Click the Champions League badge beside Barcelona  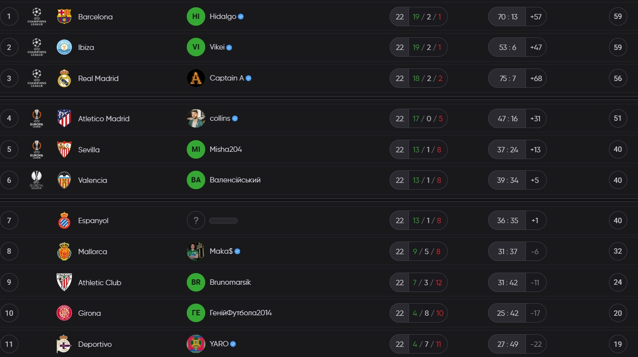pyautogui.click(x=37, y=16)
